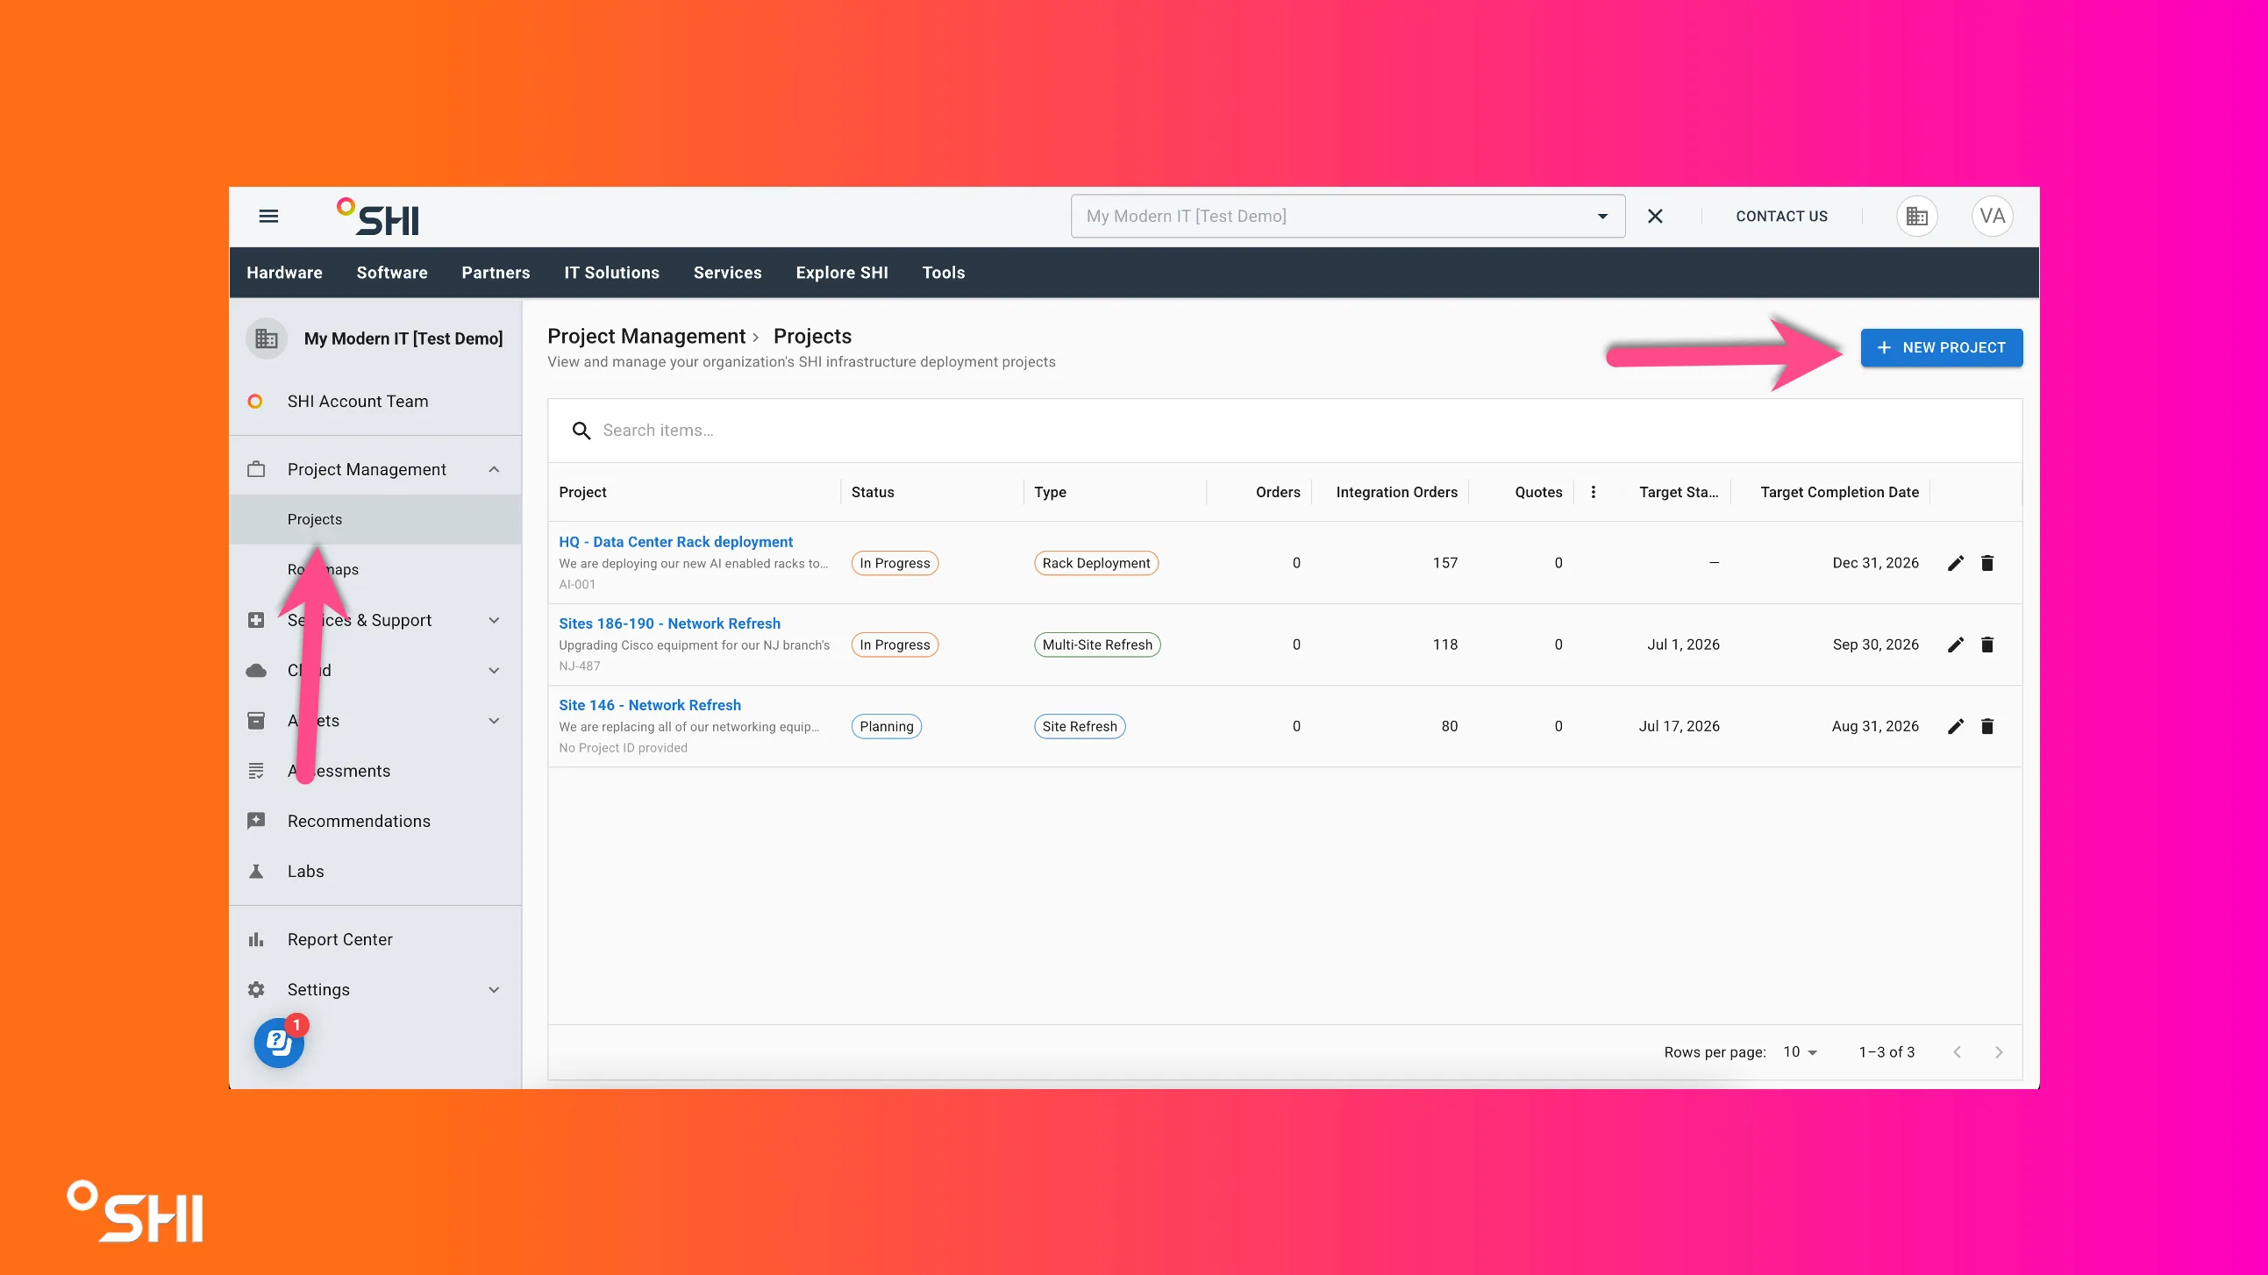
Task: Edit the Site 146 Network Refresh project
Action: pos(1956,726)
